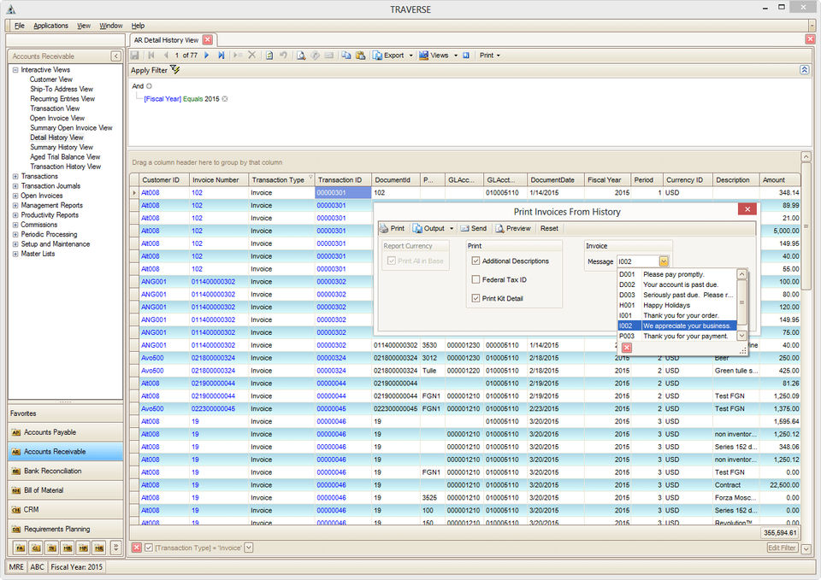Select the AR Detail History View tab

pyautogui.click(x=166, y=39)
